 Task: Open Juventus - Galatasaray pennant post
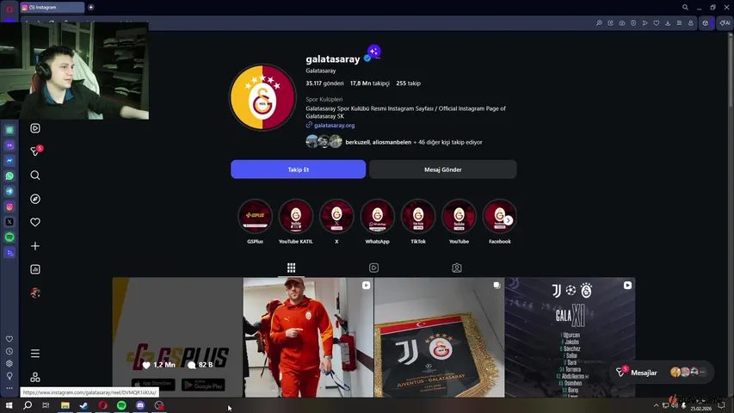[439, 337]
